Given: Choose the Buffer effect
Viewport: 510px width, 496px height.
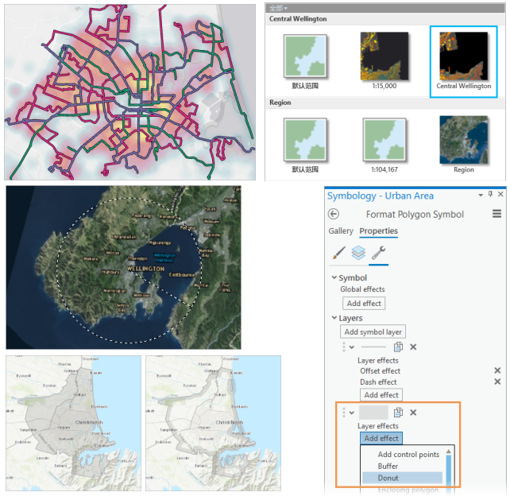Looking at the screenshot, I should click(x=388, y=466).
